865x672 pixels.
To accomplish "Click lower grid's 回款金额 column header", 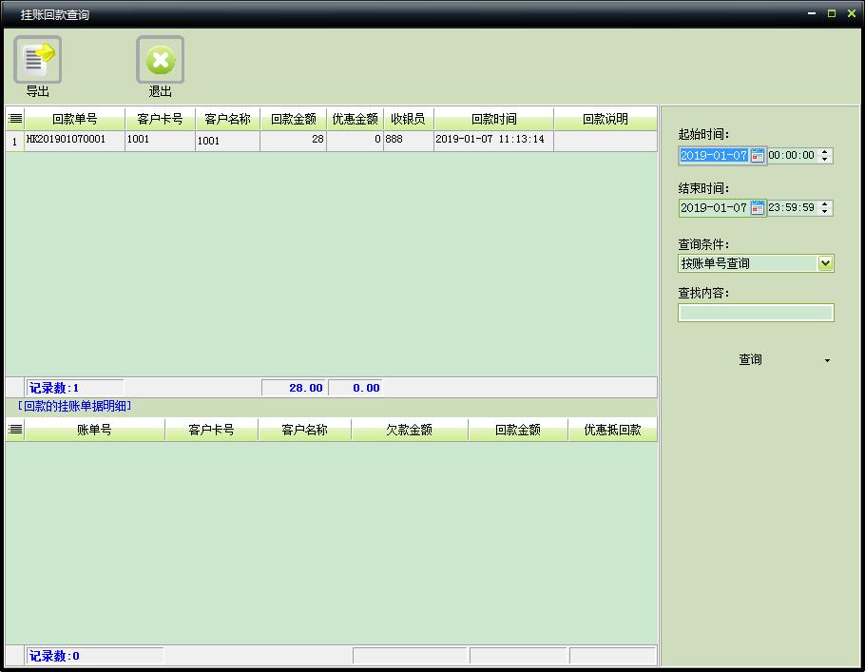I will pyautogui.click(x=517, y=430).
